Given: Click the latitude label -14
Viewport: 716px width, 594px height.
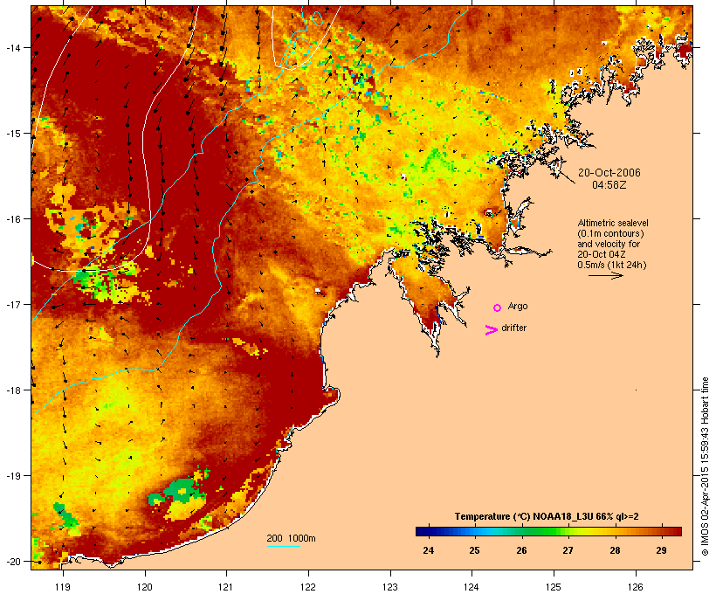Looking at the screenshot, I should coord(13,47).
